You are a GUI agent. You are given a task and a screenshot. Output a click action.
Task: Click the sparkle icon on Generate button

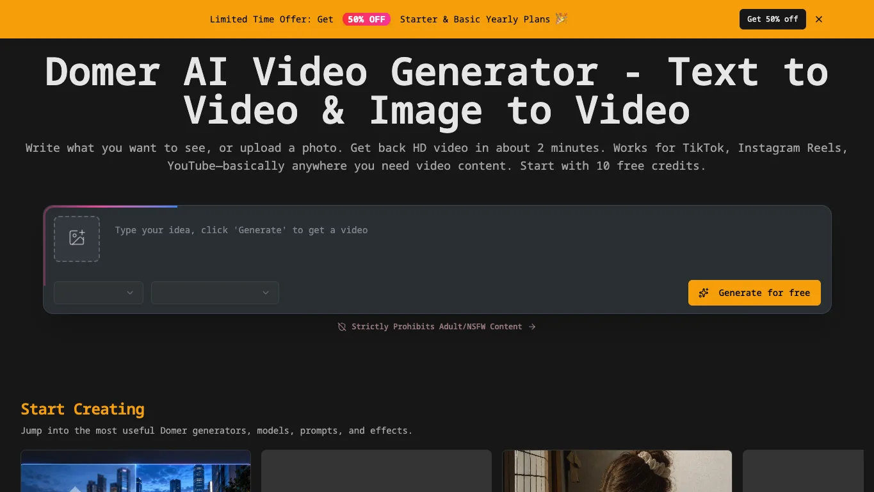[704, 293]
